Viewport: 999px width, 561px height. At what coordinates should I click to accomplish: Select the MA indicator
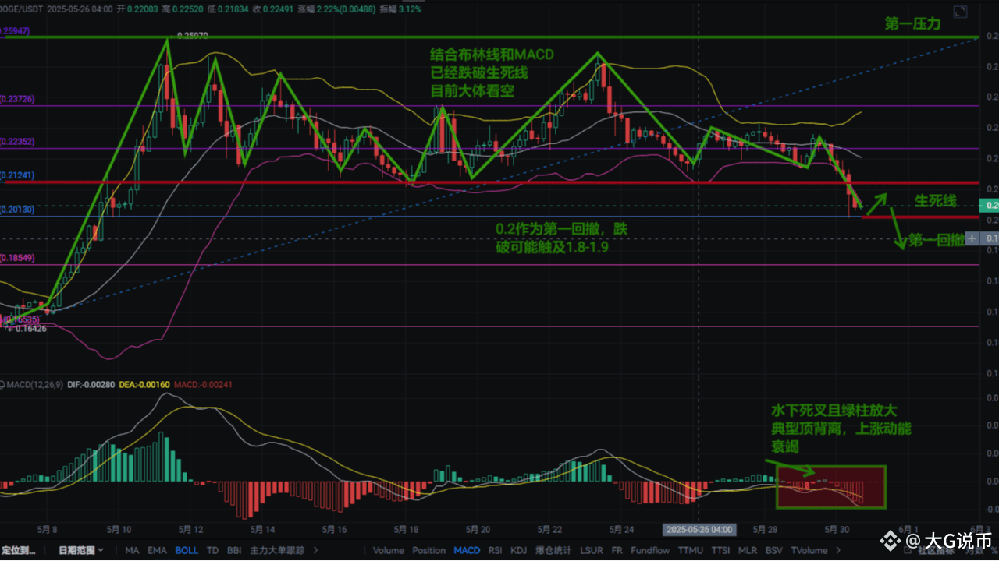(x=132, y=550)
